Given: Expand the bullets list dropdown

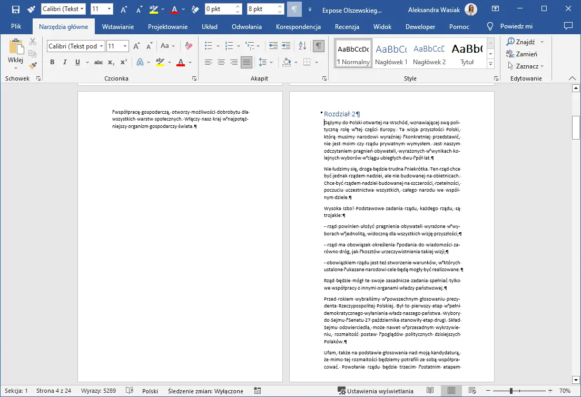Looking at the screenshot, I should [x=218, y=46].
